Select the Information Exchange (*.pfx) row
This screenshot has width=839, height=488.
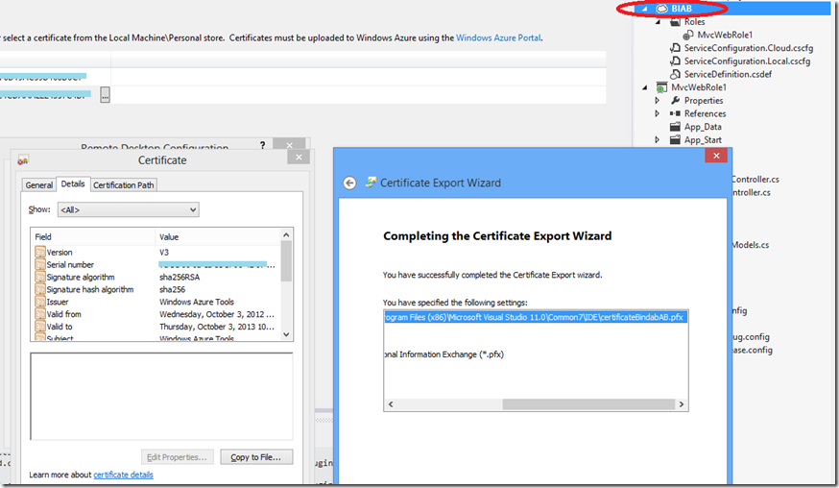[444, 354]
